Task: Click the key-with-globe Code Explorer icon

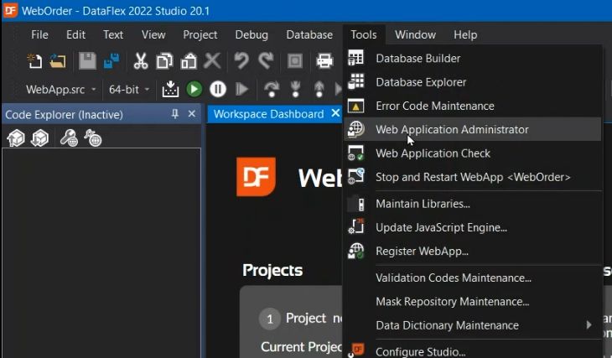Action: 69,137
